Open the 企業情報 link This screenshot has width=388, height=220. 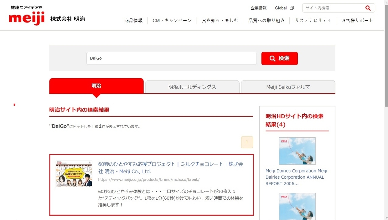coord(259,8)
